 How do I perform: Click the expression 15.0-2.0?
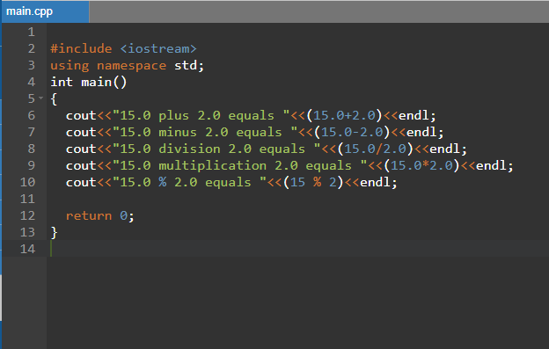[x=352, y=132]
